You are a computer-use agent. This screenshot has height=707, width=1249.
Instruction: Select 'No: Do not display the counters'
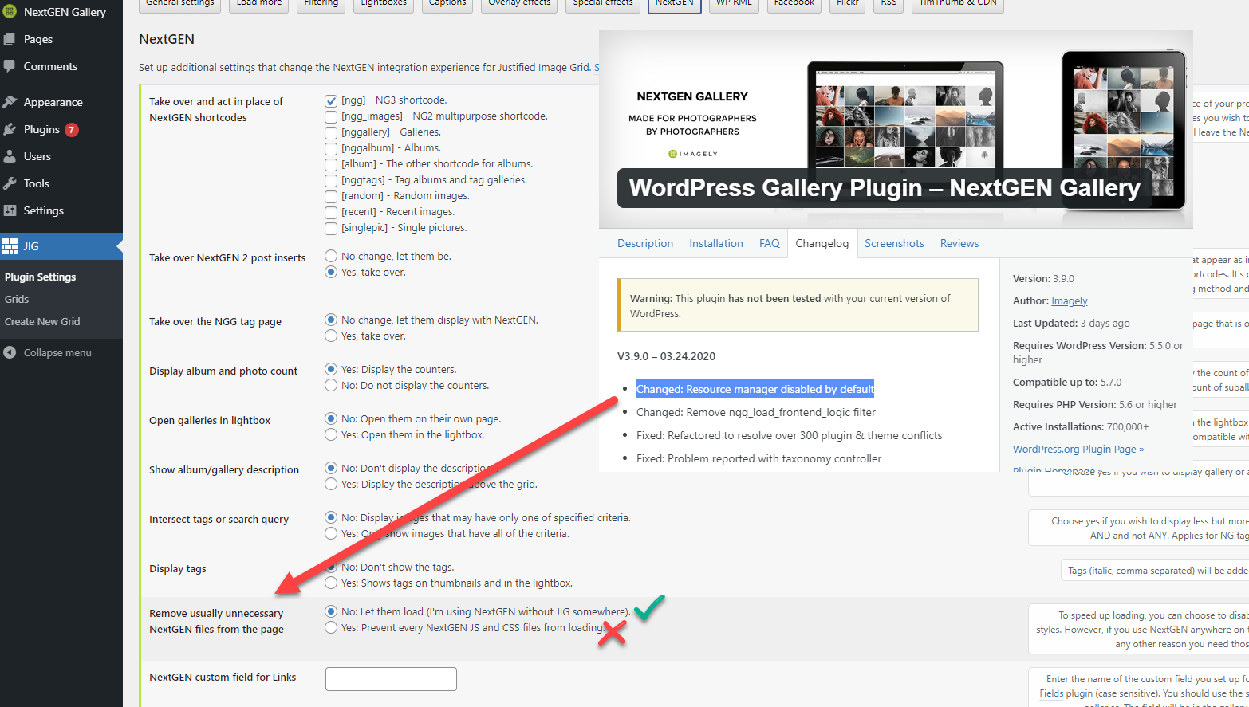click(x=331, y=385)
